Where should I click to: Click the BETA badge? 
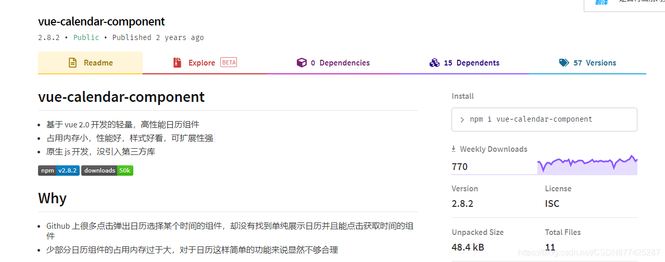(229, 62)
